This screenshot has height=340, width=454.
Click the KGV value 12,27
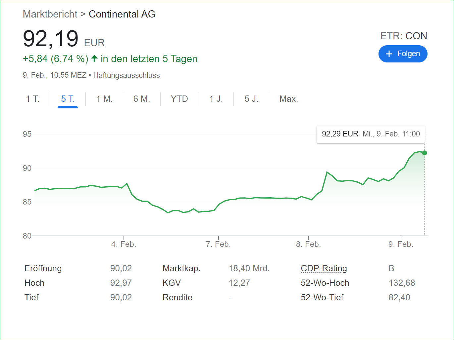coord(239,283)
